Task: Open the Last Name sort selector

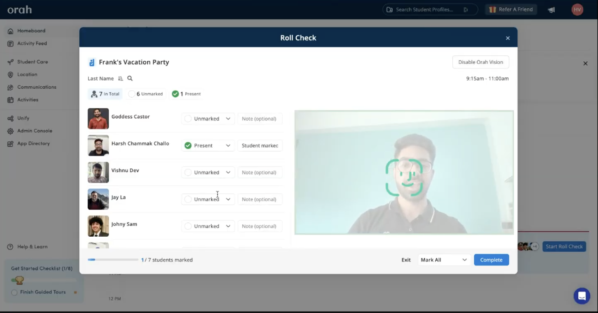Action: point(101,78)
